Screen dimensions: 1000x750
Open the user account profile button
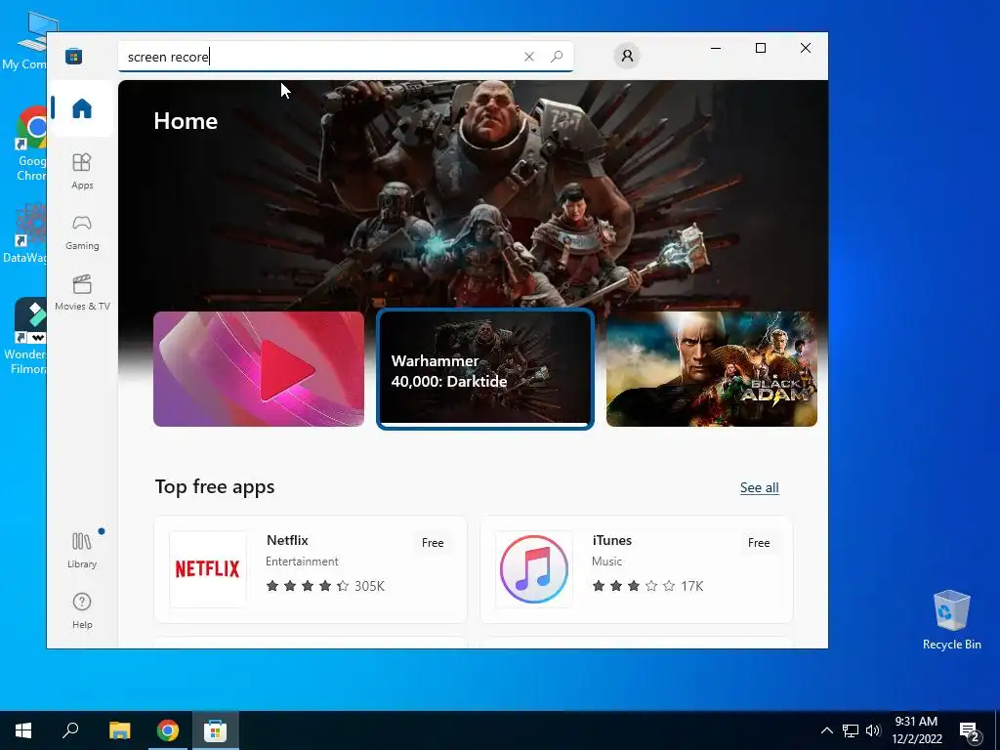tap(628, 56)
